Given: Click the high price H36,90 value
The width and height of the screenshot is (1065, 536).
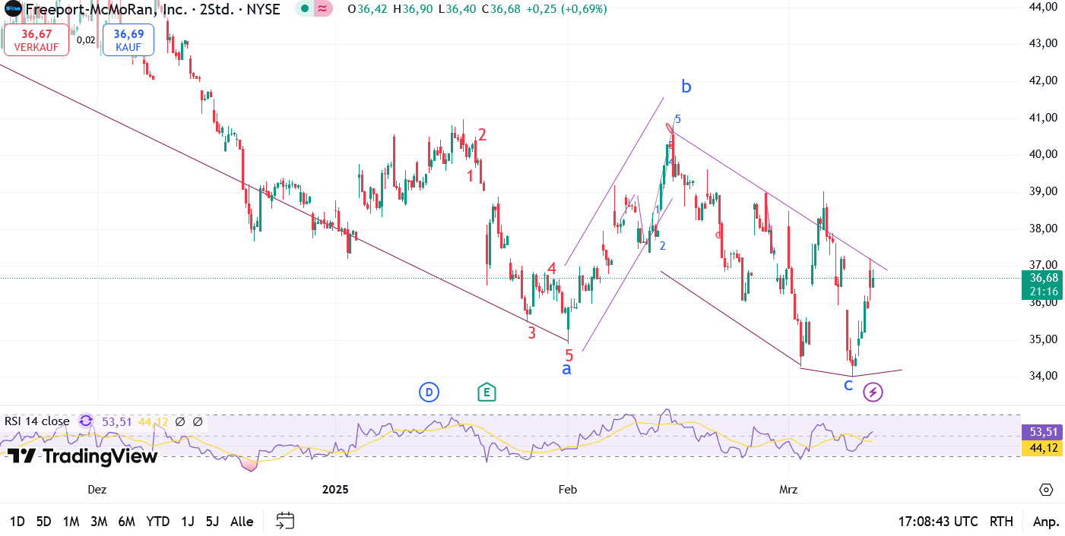Looking at the screenshot, I should (413, 9).
